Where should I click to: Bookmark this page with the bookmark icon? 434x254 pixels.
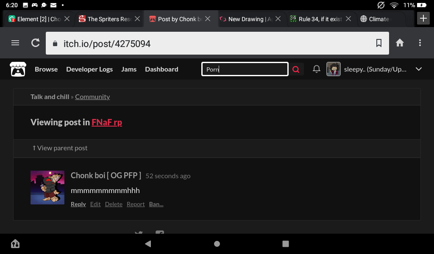point(378,43)
